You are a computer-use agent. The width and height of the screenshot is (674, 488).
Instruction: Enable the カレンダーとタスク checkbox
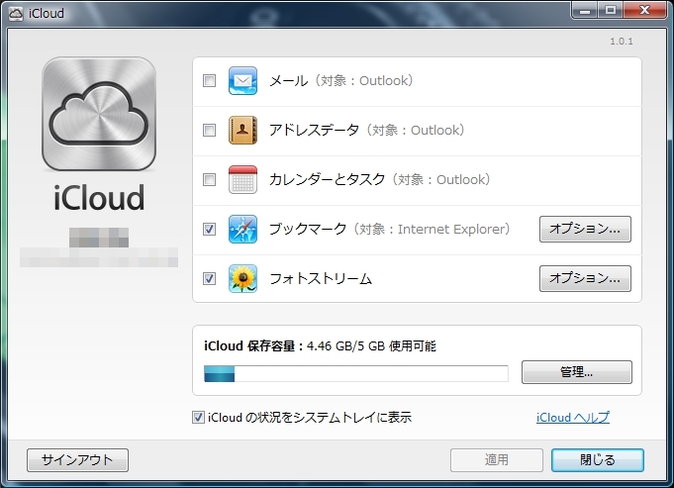(x=210, y=179)
